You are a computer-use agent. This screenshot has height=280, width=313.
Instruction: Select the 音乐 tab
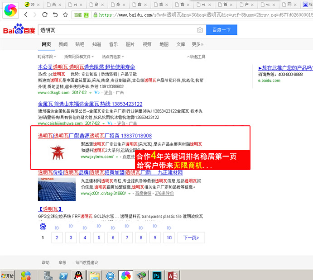(x=113, y=44)
